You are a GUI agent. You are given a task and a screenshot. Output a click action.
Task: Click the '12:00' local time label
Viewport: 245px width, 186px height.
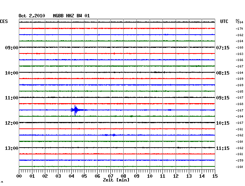click(x=12, y=123)
